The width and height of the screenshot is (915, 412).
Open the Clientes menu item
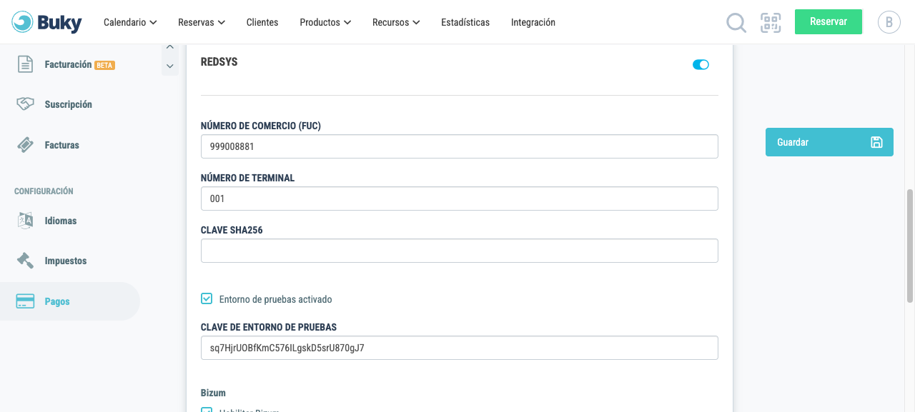click(x=262, y=22)
